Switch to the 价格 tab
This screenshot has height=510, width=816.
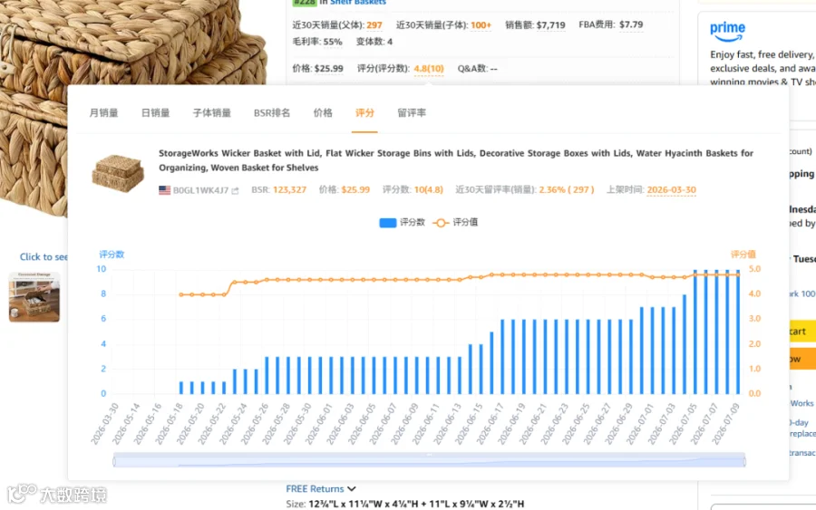[323, 113]
